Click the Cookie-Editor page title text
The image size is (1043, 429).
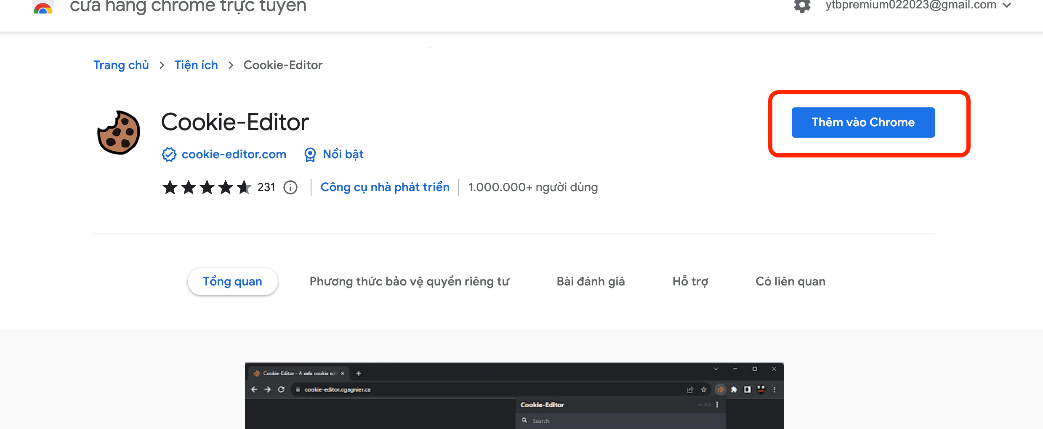(x=235, y=122)
